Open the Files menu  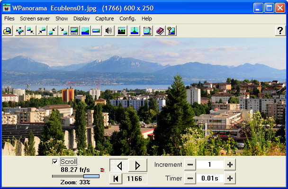coord(9,18)
